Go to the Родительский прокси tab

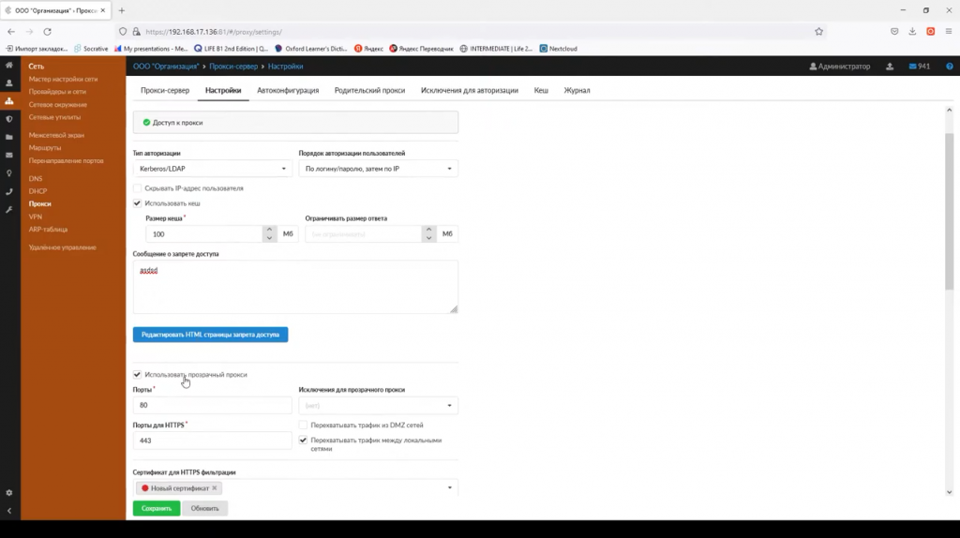click(369, 90)
